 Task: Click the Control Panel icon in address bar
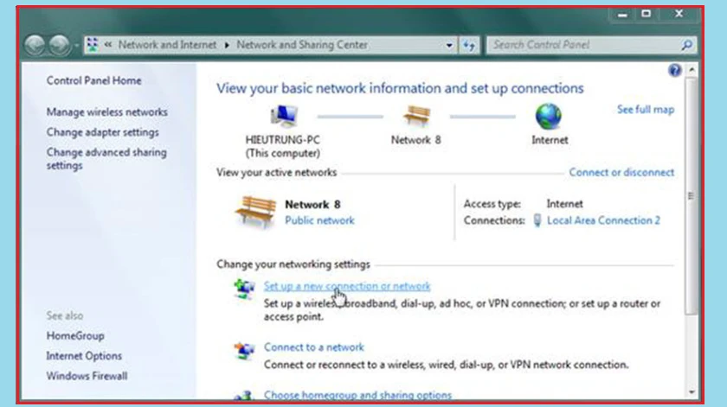point(93,44)
